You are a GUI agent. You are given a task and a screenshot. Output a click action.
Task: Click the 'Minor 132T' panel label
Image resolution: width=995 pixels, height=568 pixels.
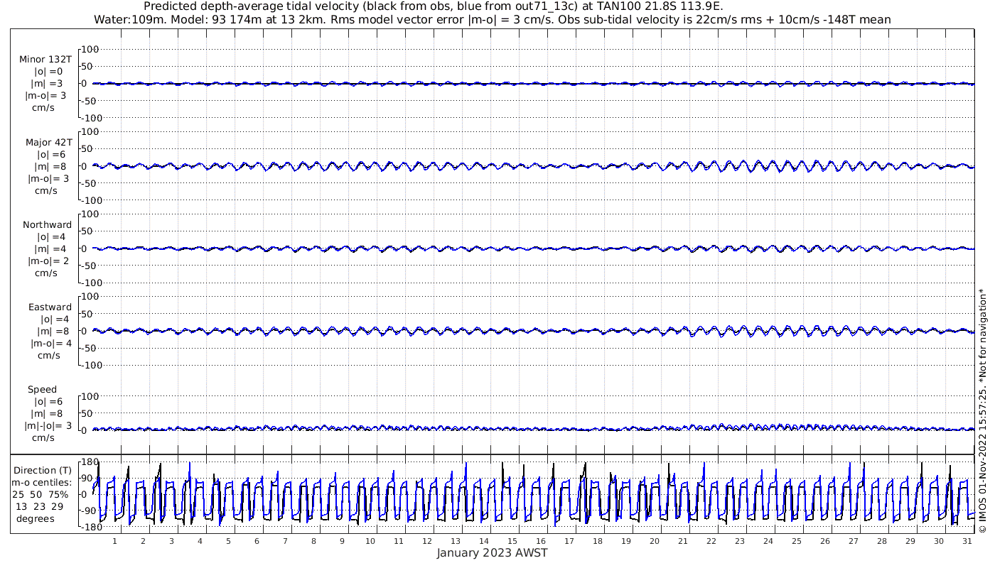click(x=45, y=60)
